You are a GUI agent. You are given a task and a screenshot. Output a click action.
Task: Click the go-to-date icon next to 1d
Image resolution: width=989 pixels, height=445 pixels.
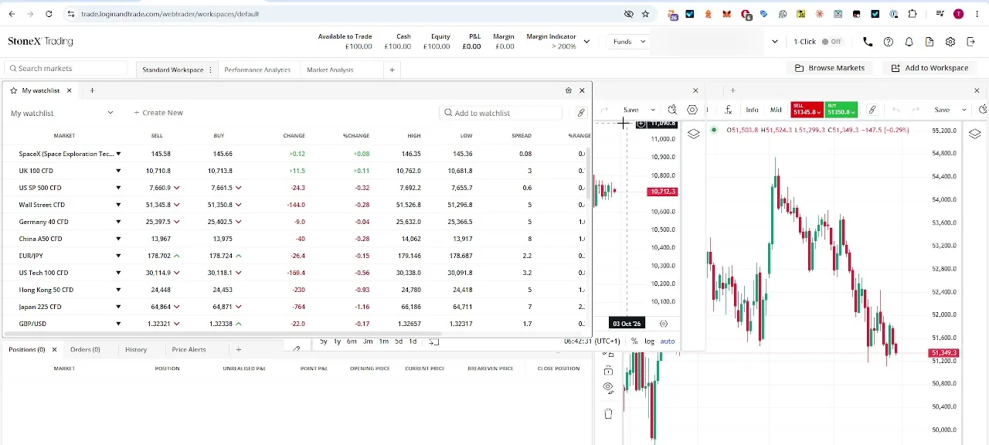[x=433, y=341]
